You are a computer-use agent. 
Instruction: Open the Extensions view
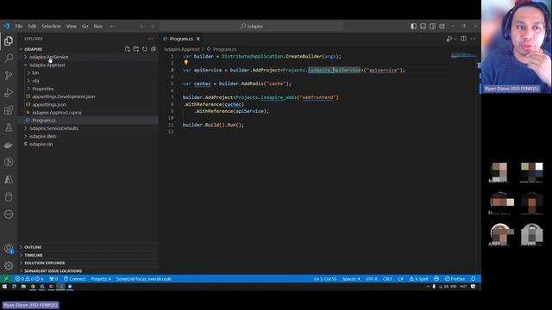coord(9,110)
